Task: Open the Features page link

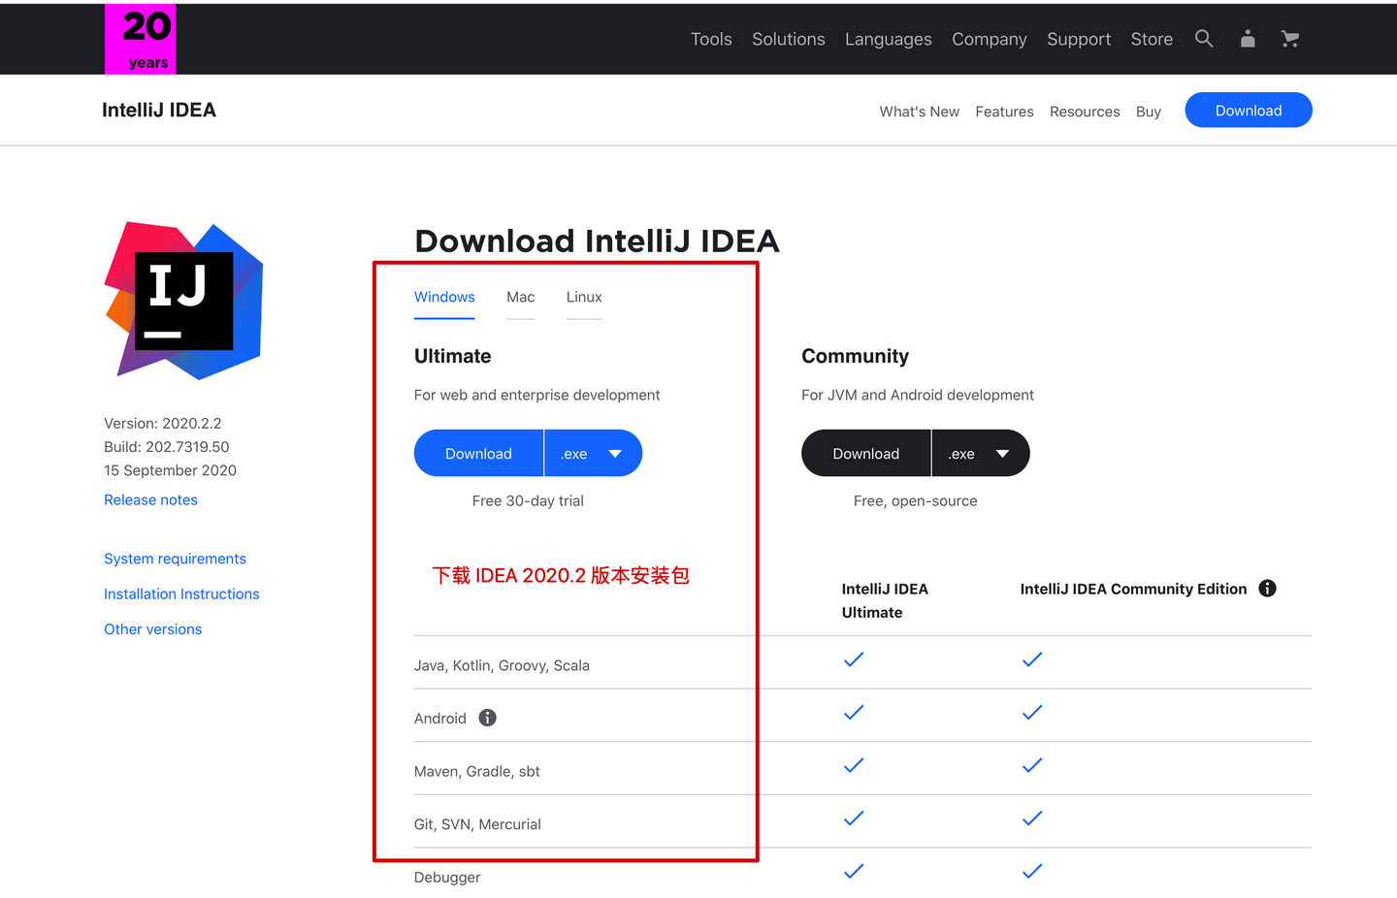Action: 1005,112
